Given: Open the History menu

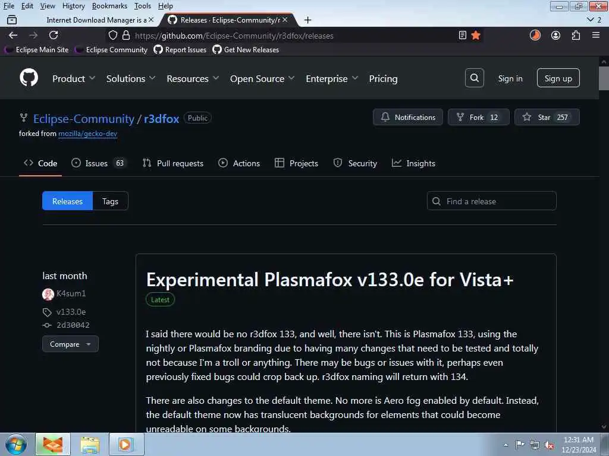Looking at the screenshot, I should [73, 6].
